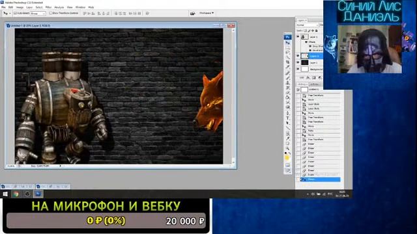The width and height of the screenshot is (417, 234).
Task: Hide the Background layer eye icon
Action: click(298, 69)
